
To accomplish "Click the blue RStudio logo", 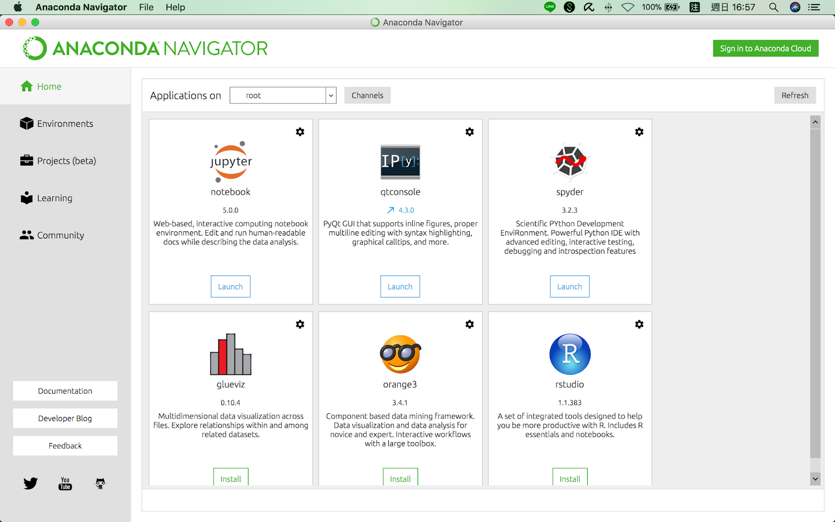I will coord(570,354).
